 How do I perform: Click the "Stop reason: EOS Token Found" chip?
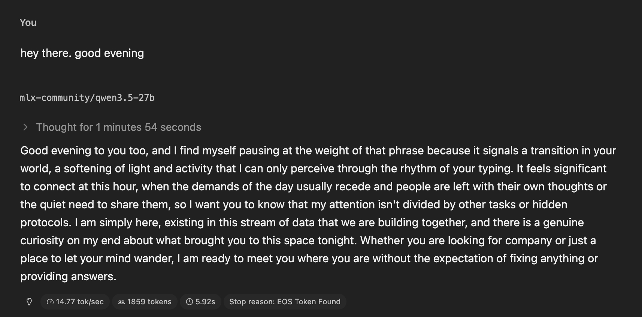pyautogui.click(x=285, y=302)
